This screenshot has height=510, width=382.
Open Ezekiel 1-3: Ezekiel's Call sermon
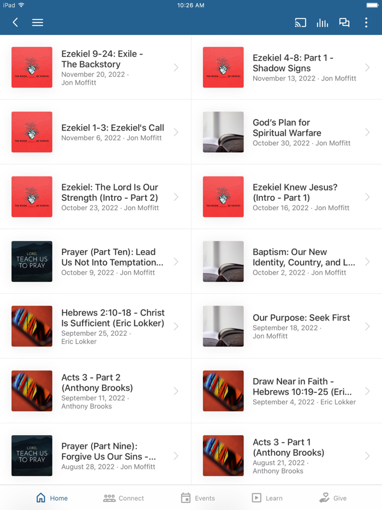point(95,132)
